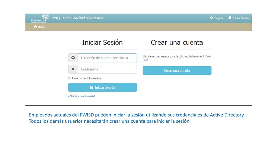Screen dimensions: 278x156
Task: Click the asterisk icon by password field
Action: pos(73,69)
